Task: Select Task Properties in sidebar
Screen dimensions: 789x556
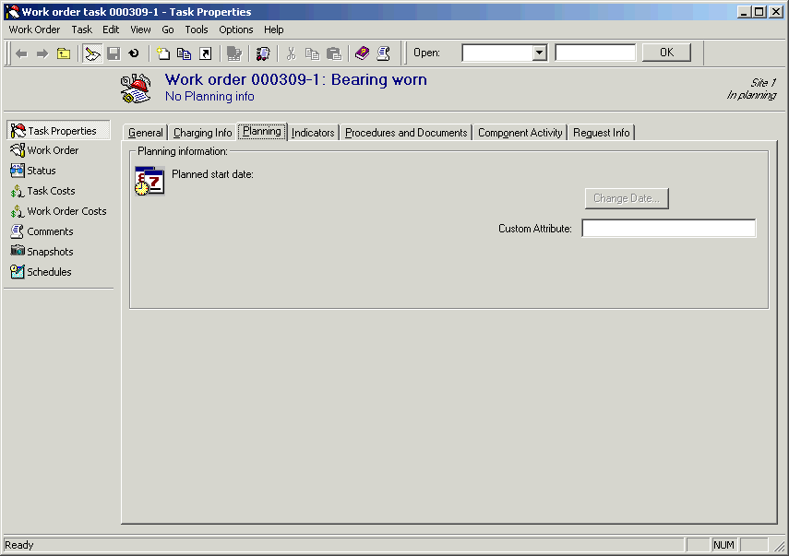Action: 59,131
